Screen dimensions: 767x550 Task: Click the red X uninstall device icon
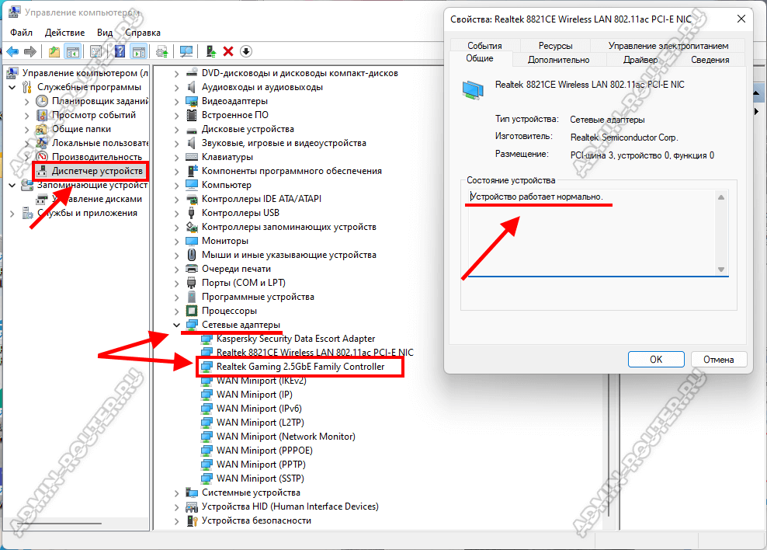(x=228, y=51)
